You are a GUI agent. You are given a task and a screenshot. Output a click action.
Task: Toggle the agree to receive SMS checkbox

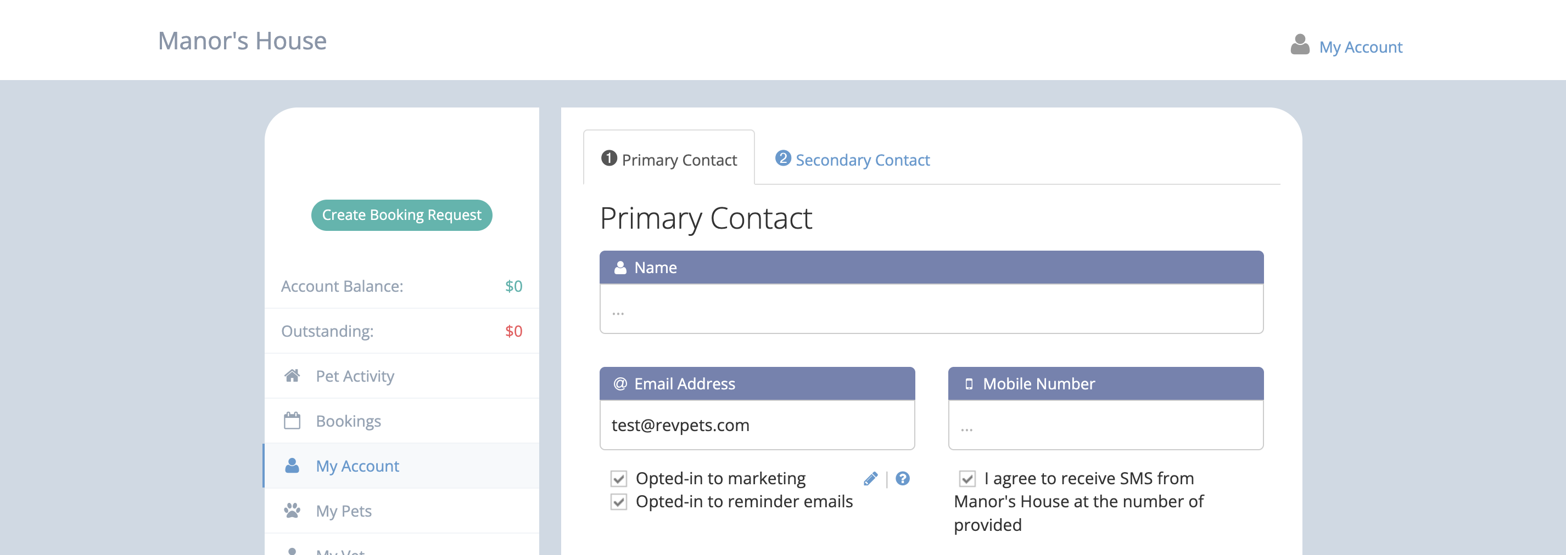967,479
